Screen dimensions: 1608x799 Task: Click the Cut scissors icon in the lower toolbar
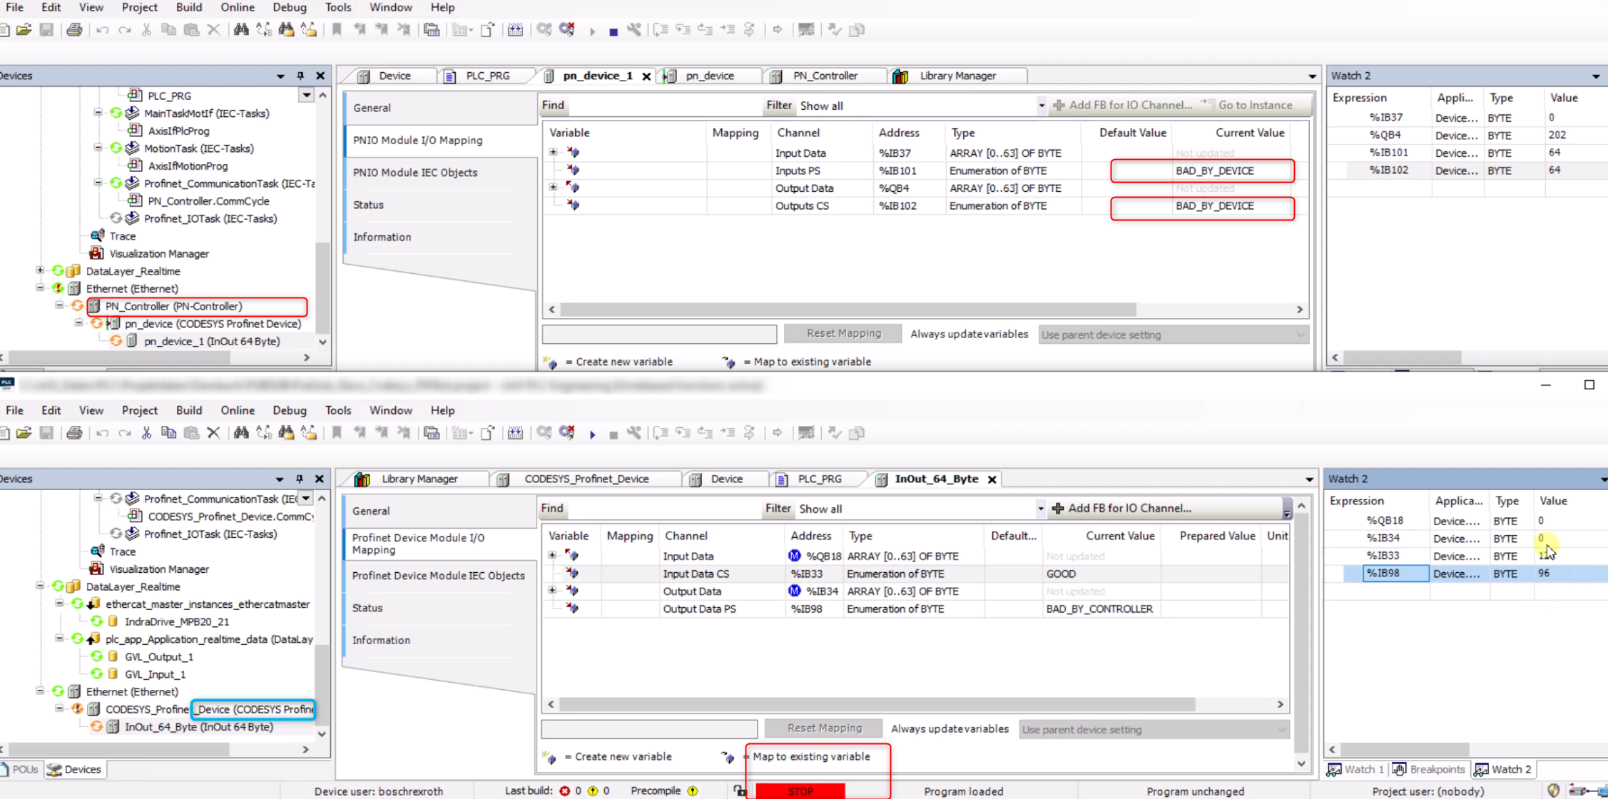pos(146,433)
